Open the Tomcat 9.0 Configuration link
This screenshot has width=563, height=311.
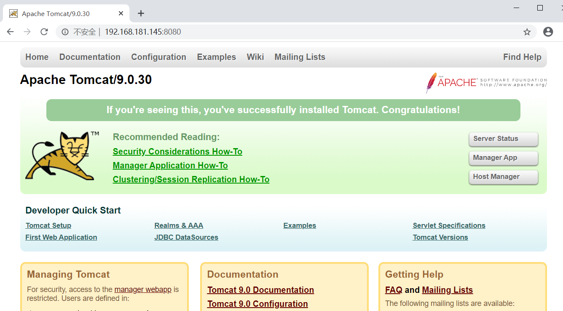click(257, 304)
